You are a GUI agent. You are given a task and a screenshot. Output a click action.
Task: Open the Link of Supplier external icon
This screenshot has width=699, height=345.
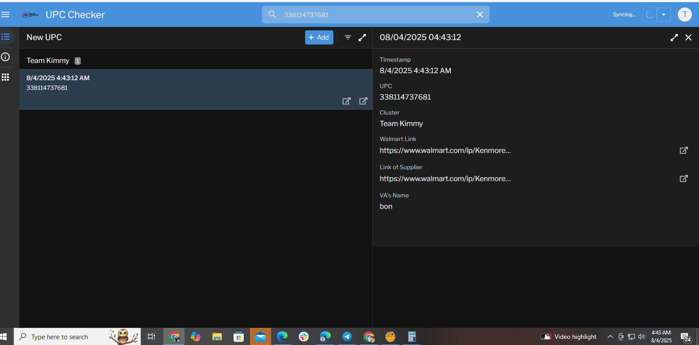[x=684, y=178]
